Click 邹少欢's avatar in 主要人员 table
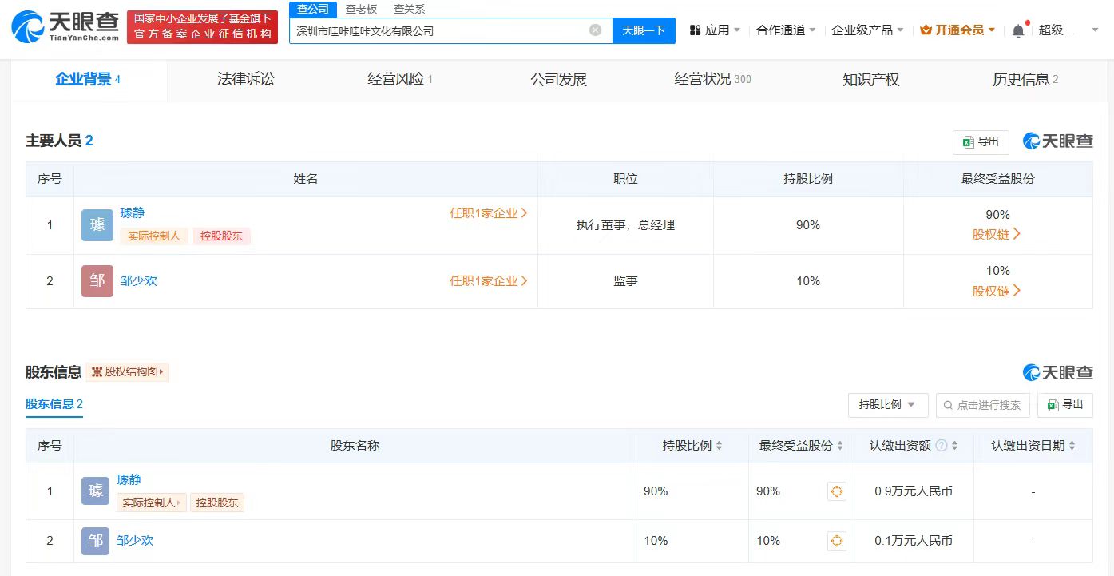Image resolution: width=1114 pixels, height=576 pixels. 97,281
